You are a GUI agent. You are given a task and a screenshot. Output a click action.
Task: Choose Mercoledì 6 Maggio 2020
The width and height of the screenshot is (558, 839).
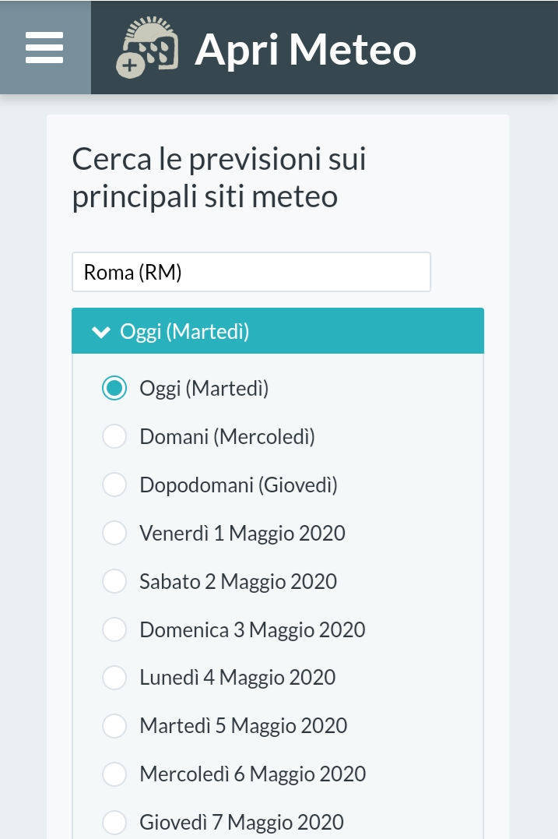[x=114, y=774]
